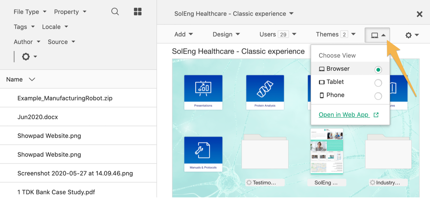This screenshot has height=207, width=430.
Task: Click the external link icon beside Open in Web App
Action: [376, 115]
